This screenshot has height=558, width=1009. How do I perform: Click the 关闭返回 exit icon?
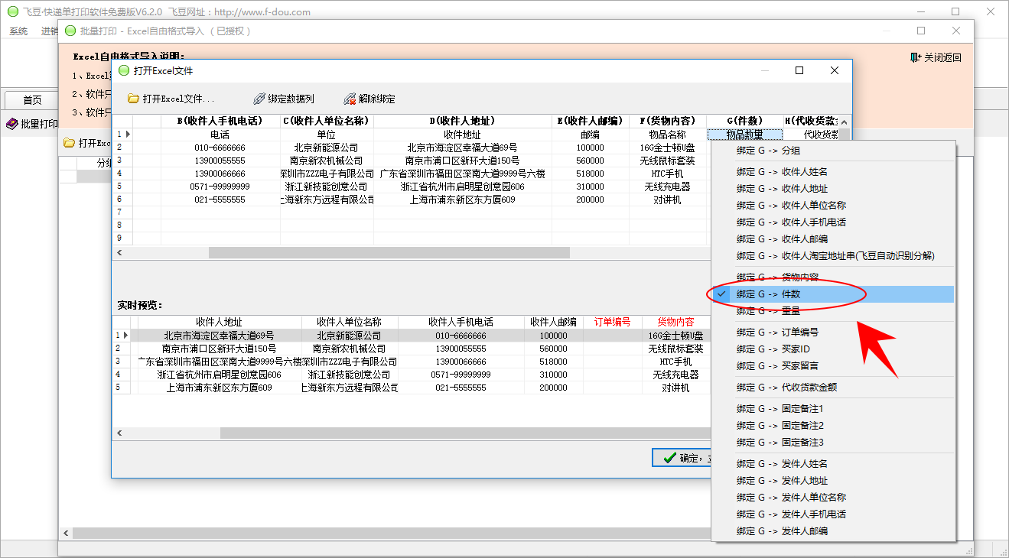pos(916,57)
